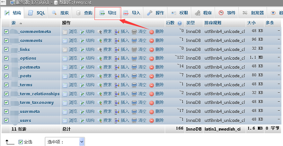Viewport: 283px width, 146px height.
Task: Click 删除 link in _postmeta row
Action: click(x=160, y=67)
